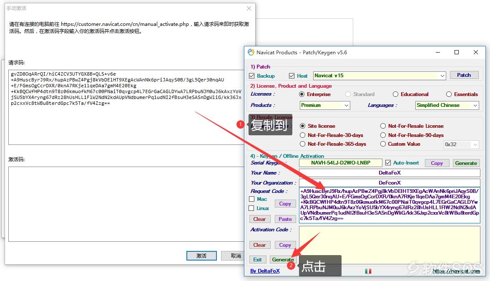This screenshot has height=281, width=490.
Task: Enable the Linux checkbox
Action: [x=251, y=208]
